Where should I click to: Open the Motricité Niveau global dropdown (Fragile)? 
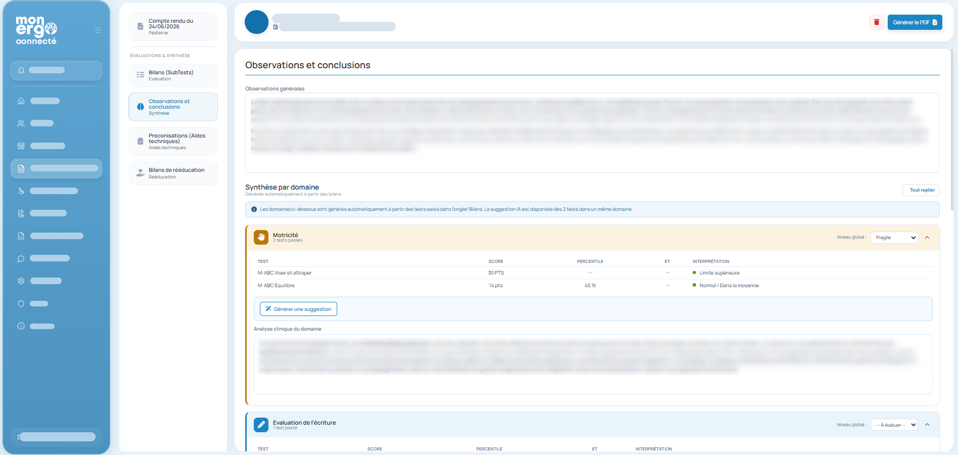[894, 238]
